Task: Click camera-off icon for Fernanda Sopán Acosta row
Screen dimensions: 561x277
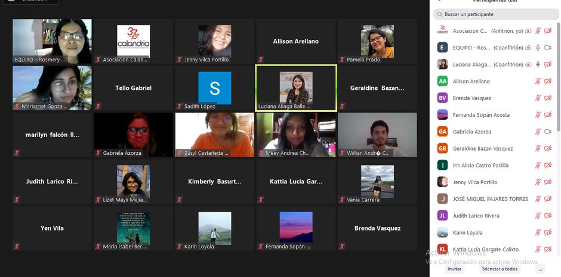Action: [x=548, y=115]
